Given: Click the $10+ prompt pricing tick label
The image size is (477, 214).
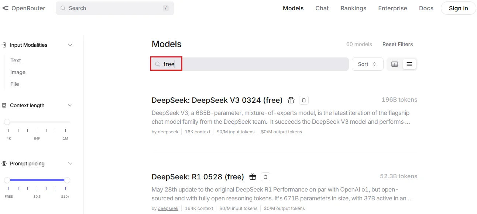Looking at the screenshot, I should (x=65, y=197).
